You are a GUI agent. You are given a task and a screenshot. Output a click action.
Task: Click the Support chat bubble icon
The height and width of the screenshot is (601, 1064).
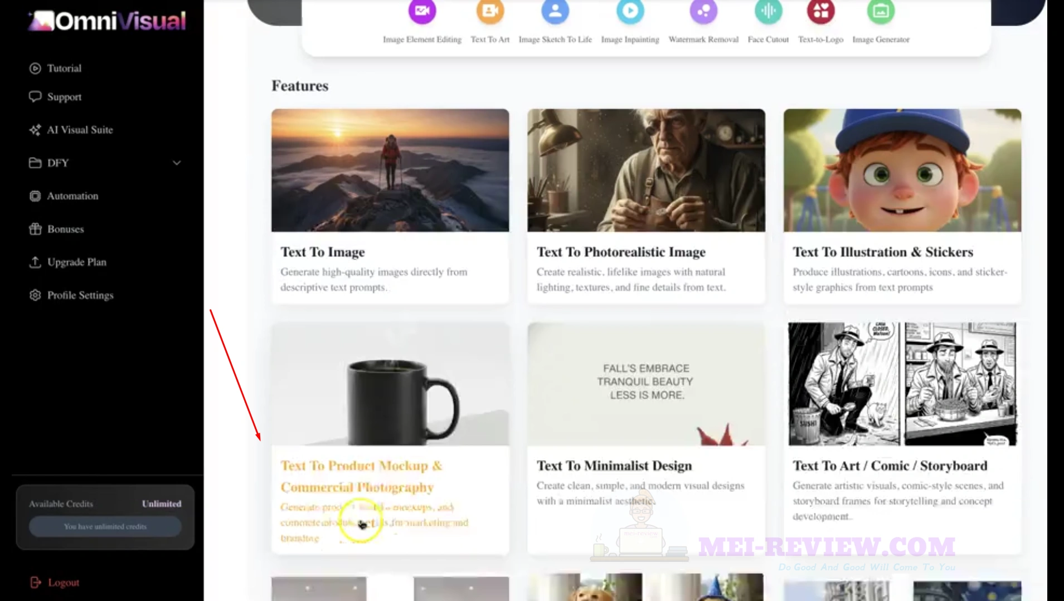35,97
